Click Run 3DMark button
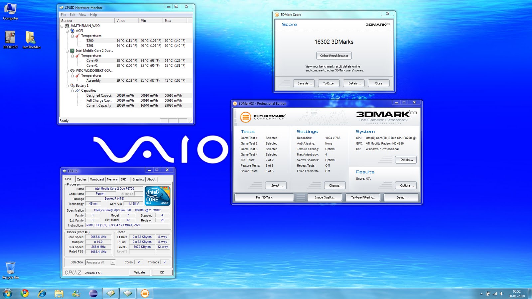Screen dimensions: 532x299 point(264,197)
